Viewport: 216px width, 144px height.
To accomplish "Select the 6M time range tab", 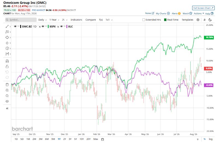I will coord(47,139).
